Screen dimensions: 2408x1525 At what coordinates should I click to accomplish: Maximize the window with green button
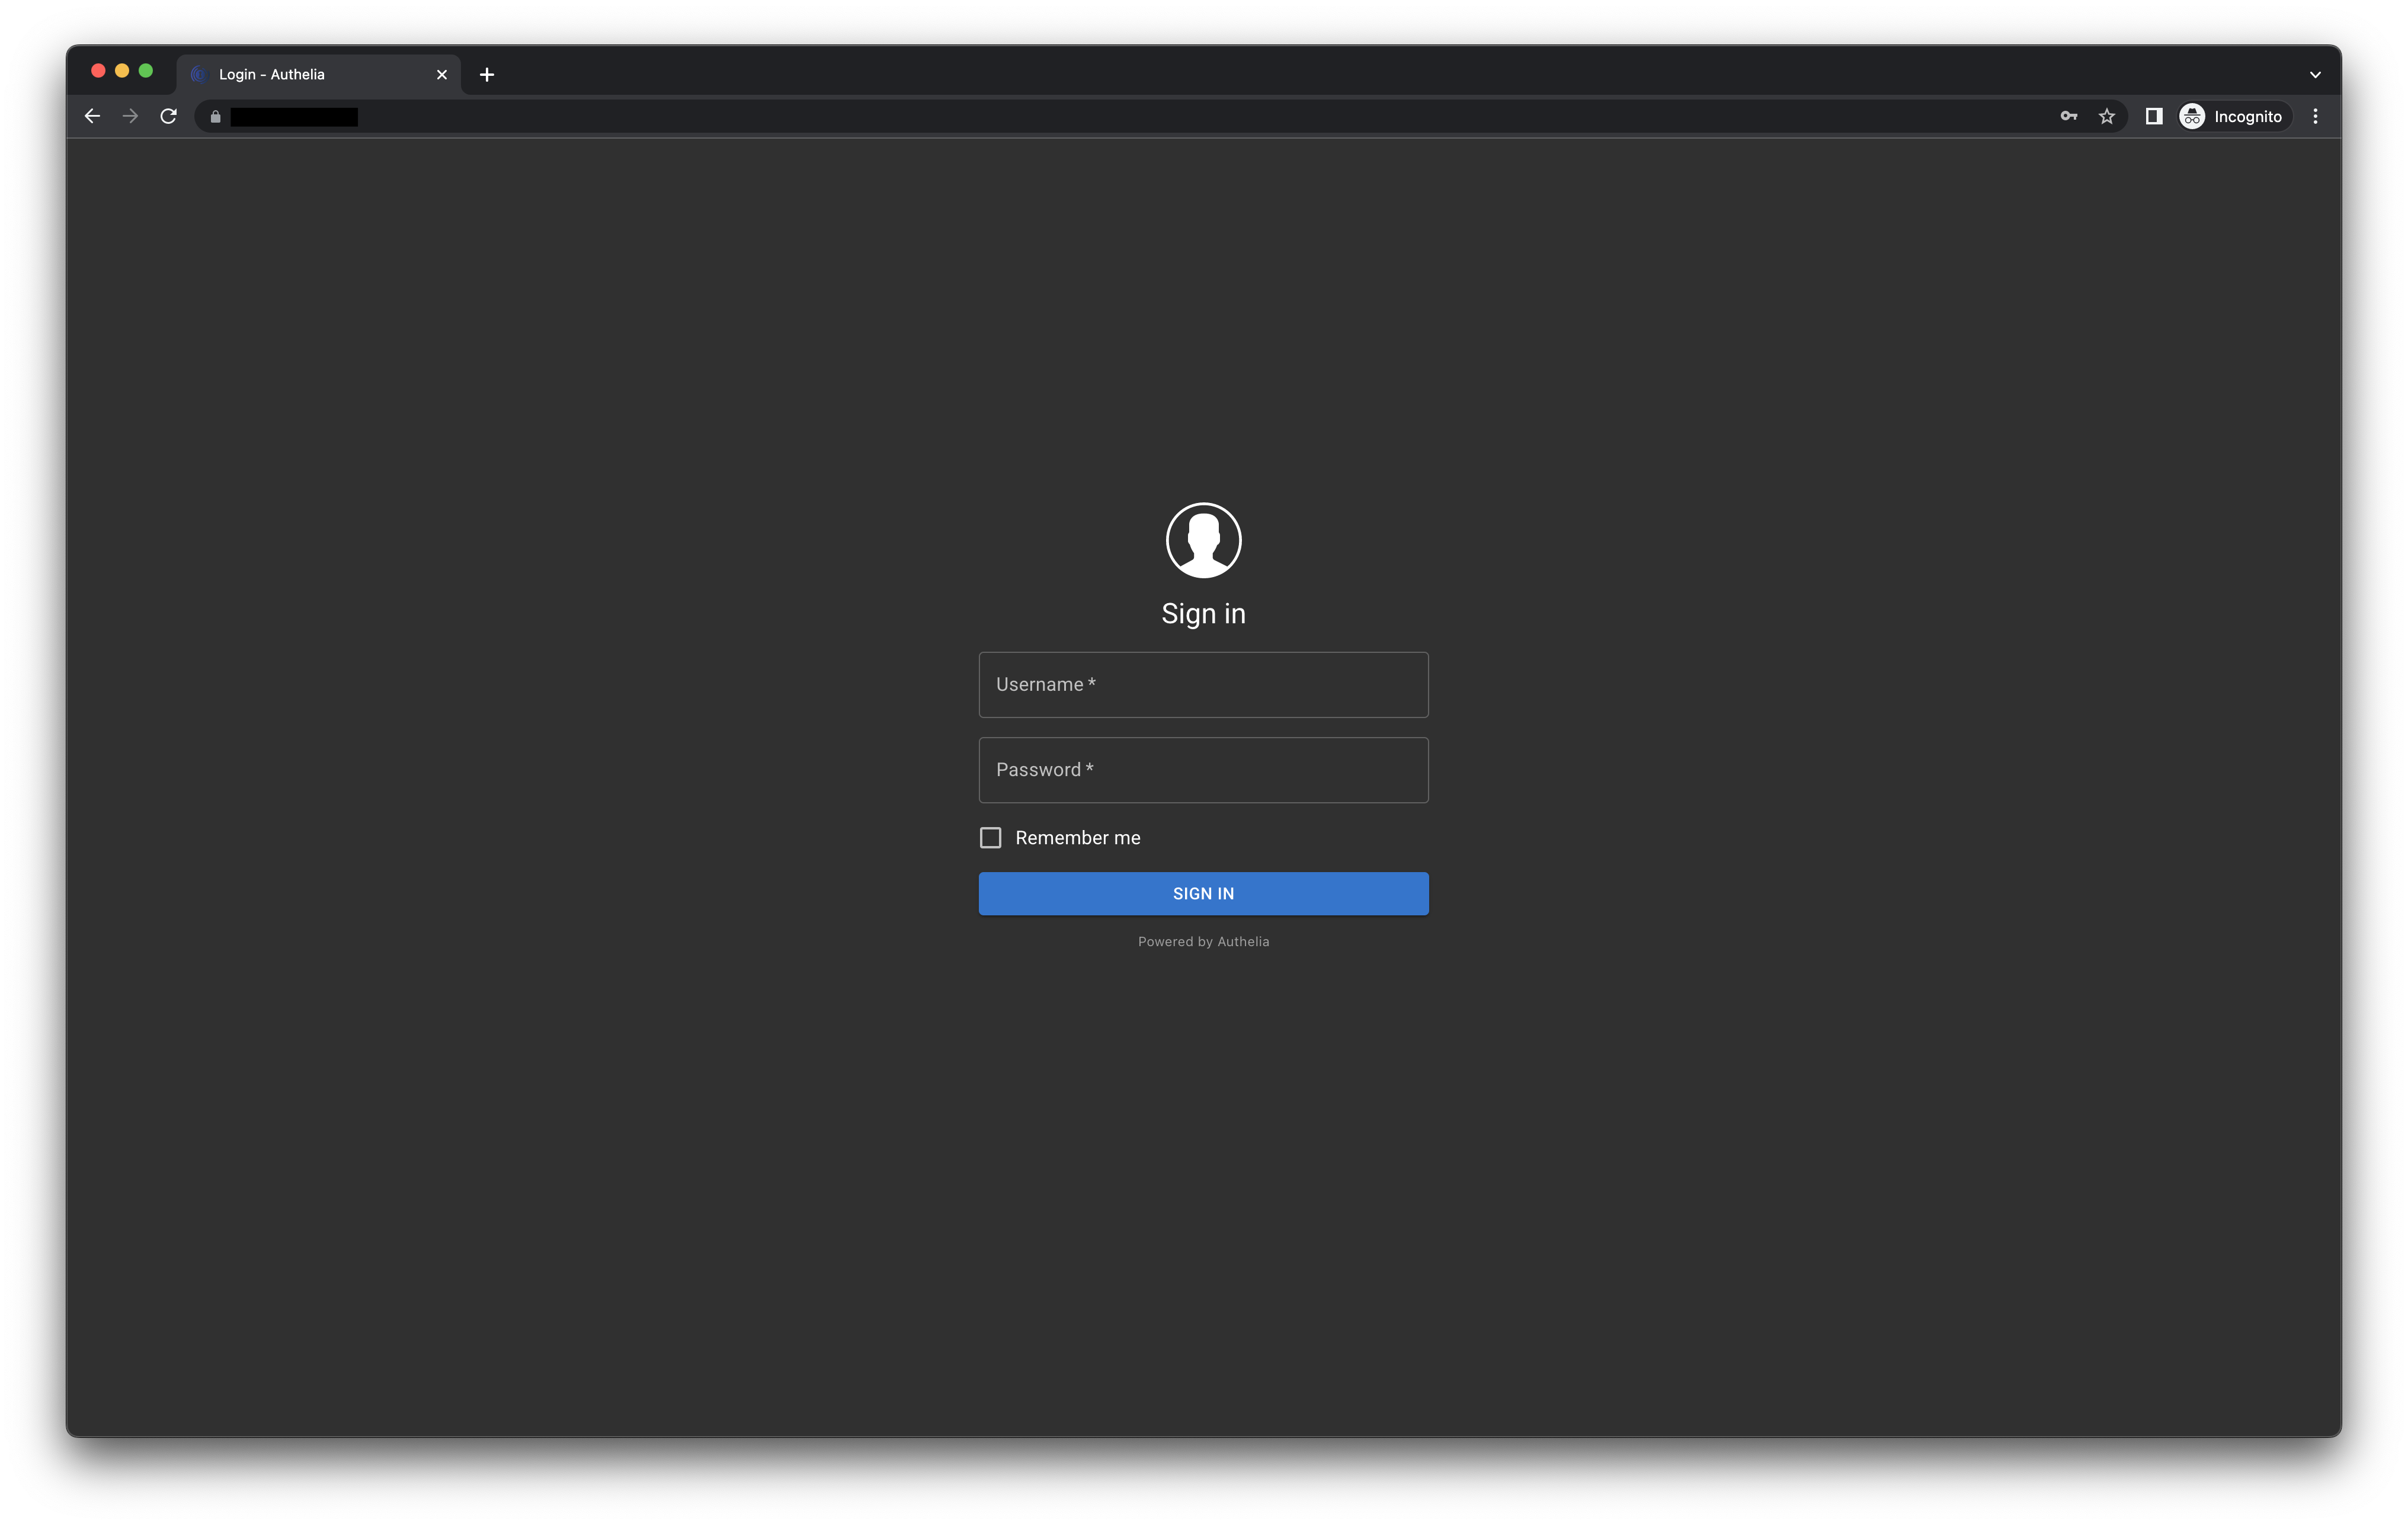(146, 70)
